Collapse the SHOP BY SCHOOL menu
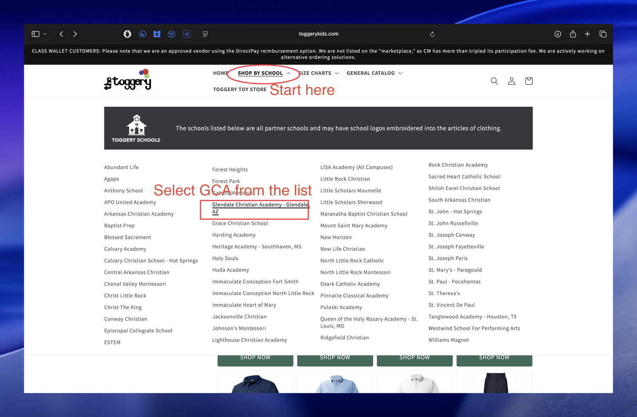Viewport: 637px width, 417px height. coord(264,73)
